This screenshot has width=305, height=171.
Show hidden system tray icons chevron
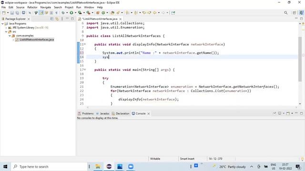coord(252,167)
